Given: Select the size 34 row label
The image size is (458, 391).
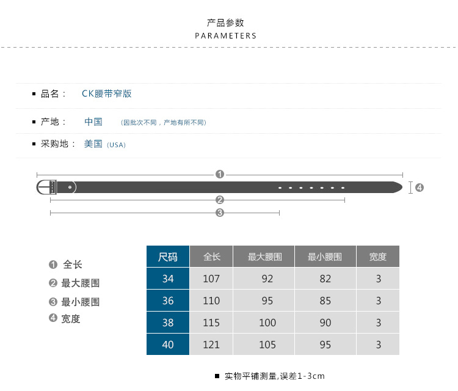Looking at the screenshot, I should click(168, 279).
